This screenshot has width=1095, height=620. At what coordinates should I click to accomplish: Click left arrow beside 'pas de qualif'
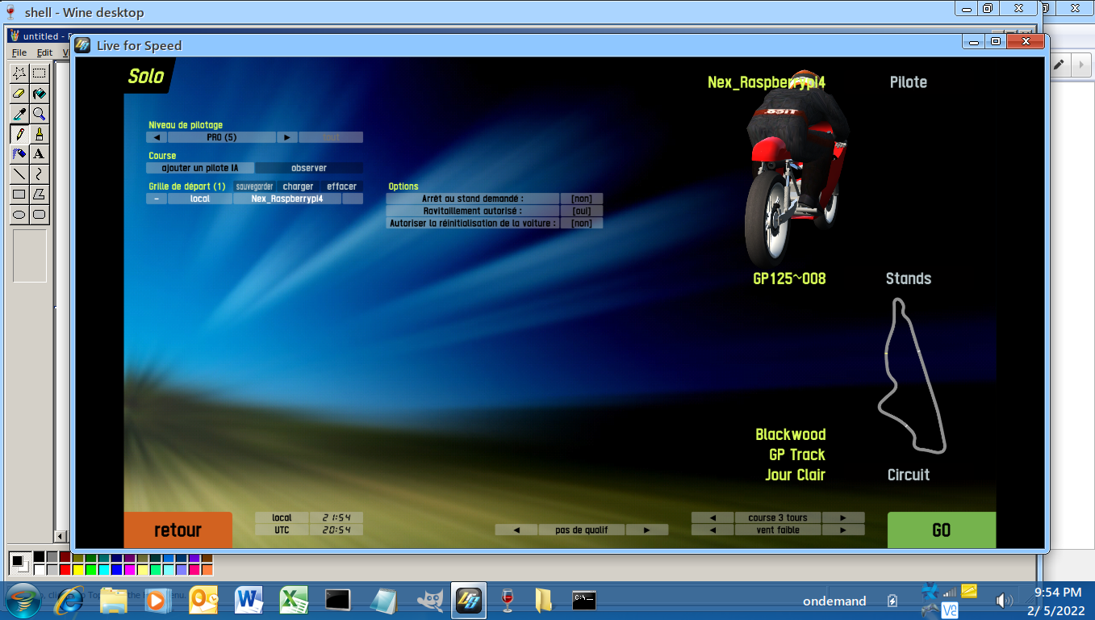[x=516, y=530]
